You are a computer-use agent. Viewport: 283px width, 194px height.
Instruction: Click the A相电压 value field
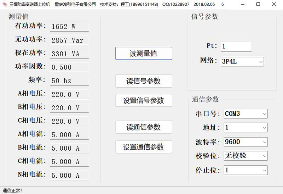tap(69, 94)
